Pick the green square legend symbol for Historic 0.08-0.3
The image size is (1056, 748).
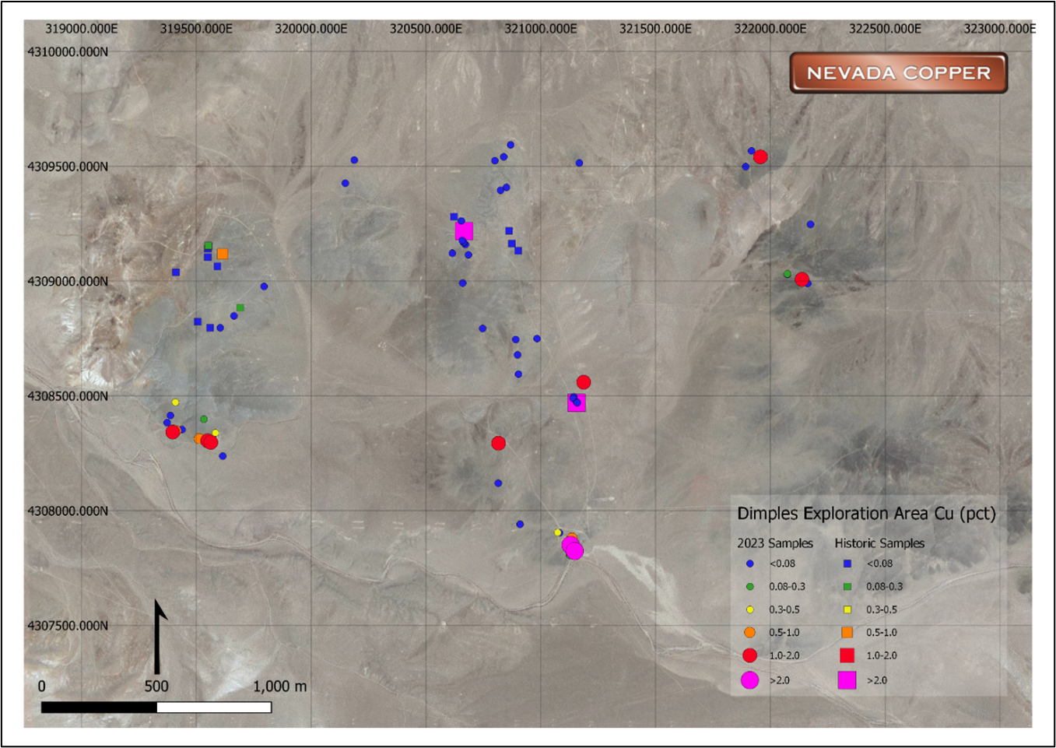[847, 586]
